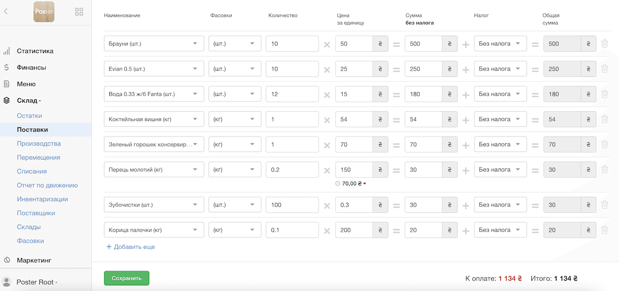This screenshot has width=619, height=291.
Task: Select the Меню sidebar section
Action: [26, 84]
